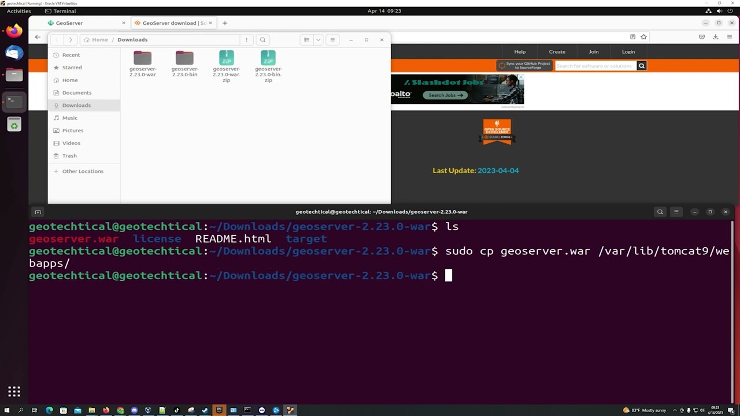This screenshot has height=416, width=740.
Task: Close the GeoServer download browser tab
Action: [x=210, y=23]
